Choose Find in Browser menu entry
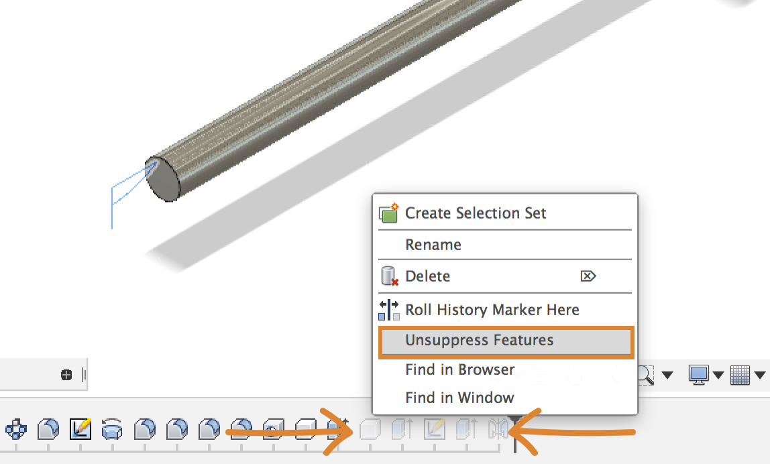 506,369
